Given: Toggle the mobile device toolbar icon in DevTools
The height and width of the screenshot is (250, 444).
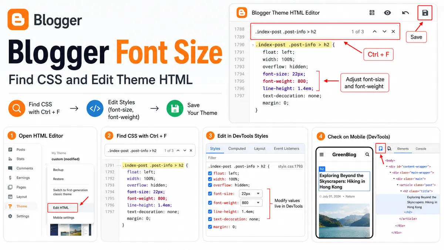Looking at the screenshot, I should click(x=381, y=149).
